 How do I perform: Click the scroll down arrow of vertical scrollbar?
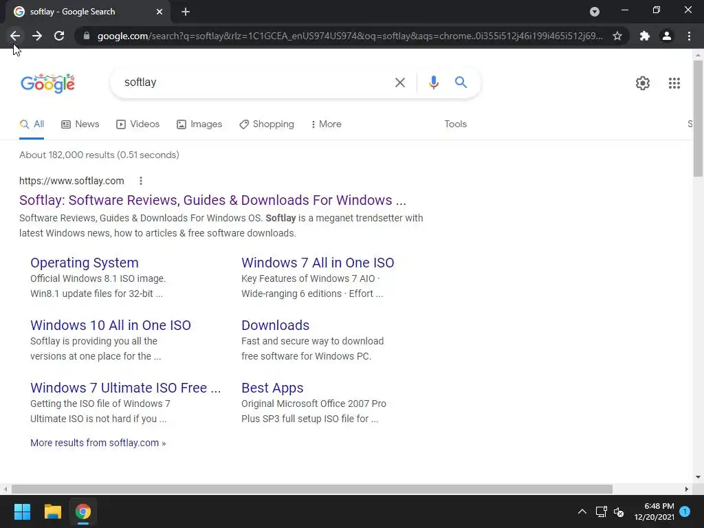[698, 477]
